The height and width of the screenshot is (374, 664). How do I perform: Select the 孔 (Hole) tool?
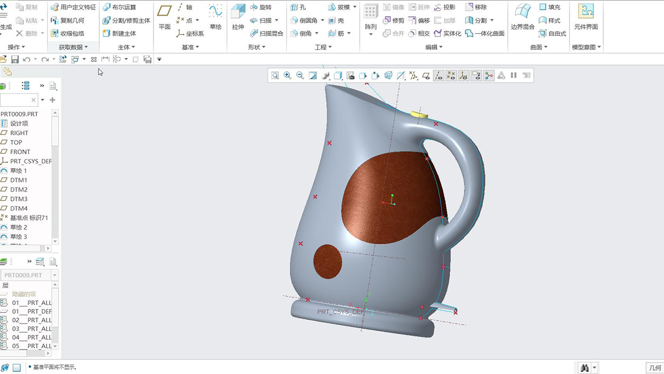coord(298,8)
